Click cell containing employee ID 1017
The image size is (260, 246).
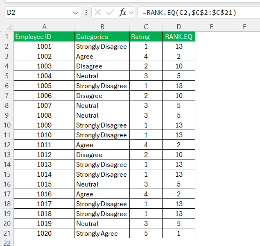44,204
